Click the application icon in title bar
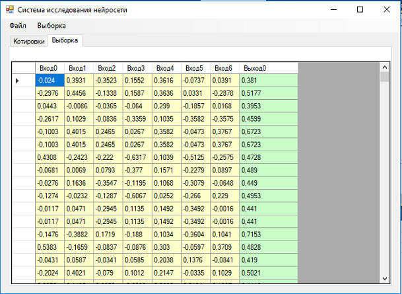 pos(10,10)
